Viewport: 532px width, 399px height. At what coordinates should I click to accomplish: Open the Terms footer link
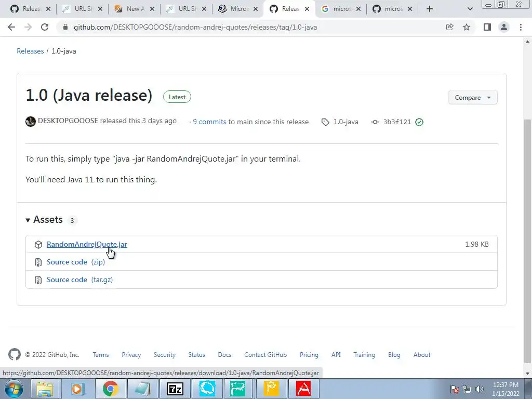(x=101, y=354)
